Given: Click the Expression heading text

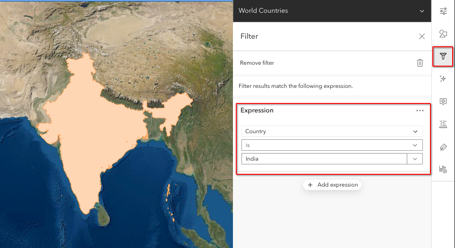Looking at the screenshot, I should point(257,110).
